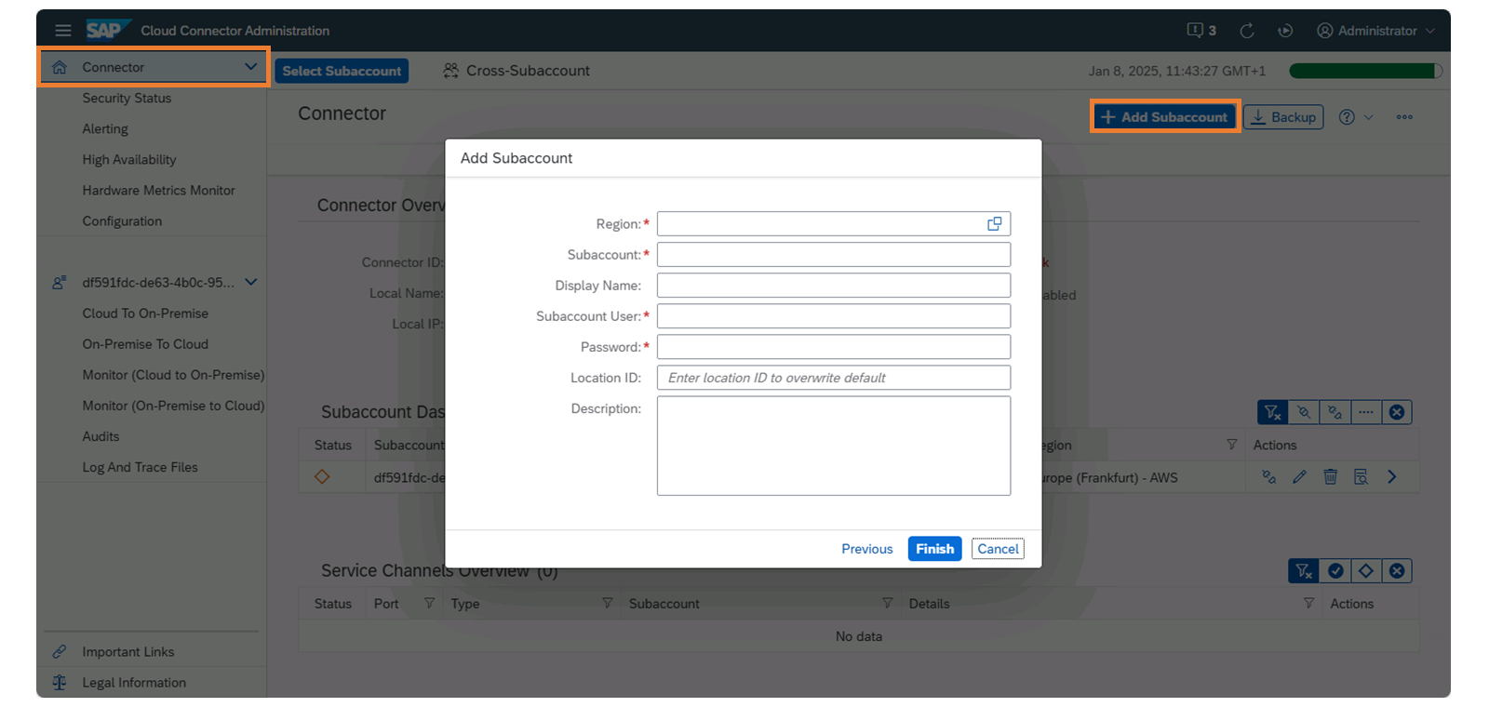
Task: Click the dotted-line icon in Subaccount Dashboard toolbar
Action: point(1365,412)
